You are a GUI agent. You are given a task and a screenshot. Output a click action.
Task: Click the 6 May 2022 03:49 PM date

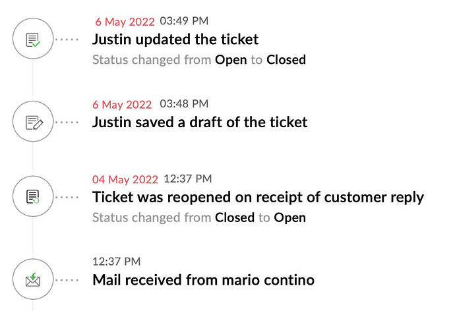click(x=125, y=22)
